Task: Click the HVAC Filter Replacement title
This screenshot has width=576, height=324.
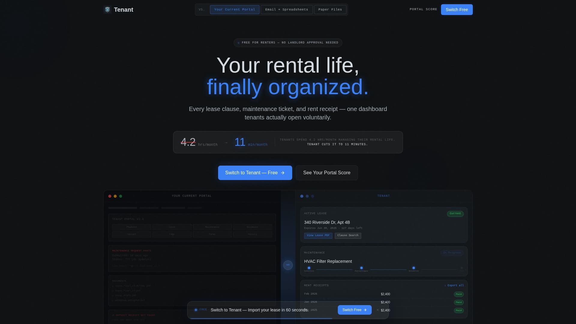Action: click(x=328, y=261)
